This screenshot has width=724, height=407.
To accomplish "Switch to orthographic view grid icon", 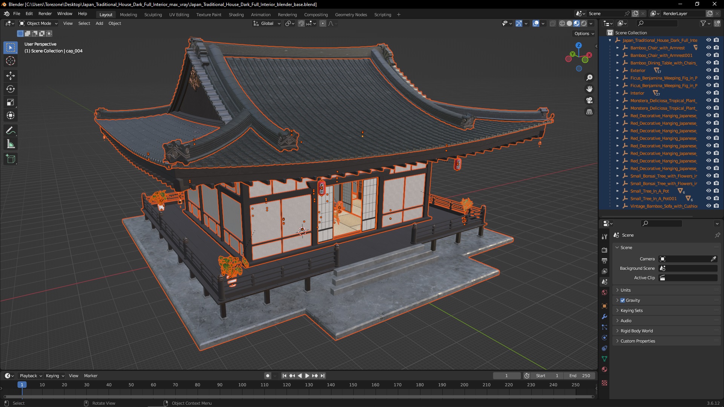I will click(x=589, y=112).
